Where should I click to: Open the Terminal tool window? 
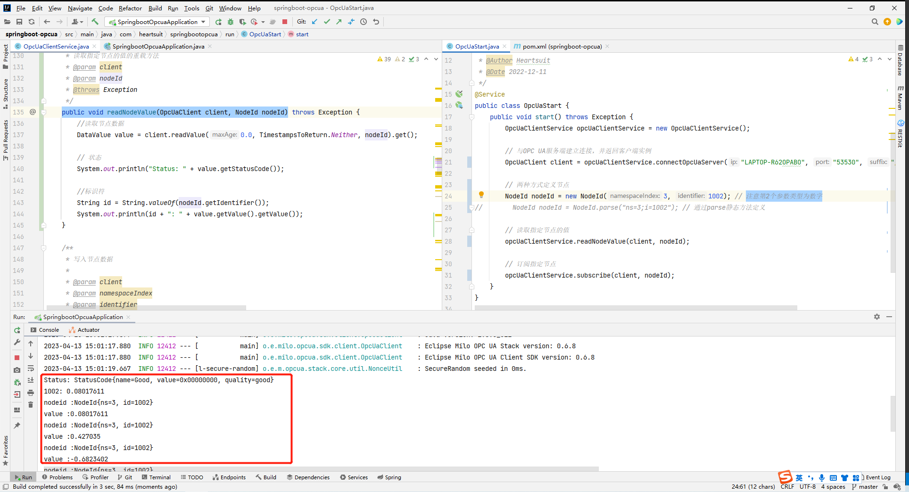159,477
